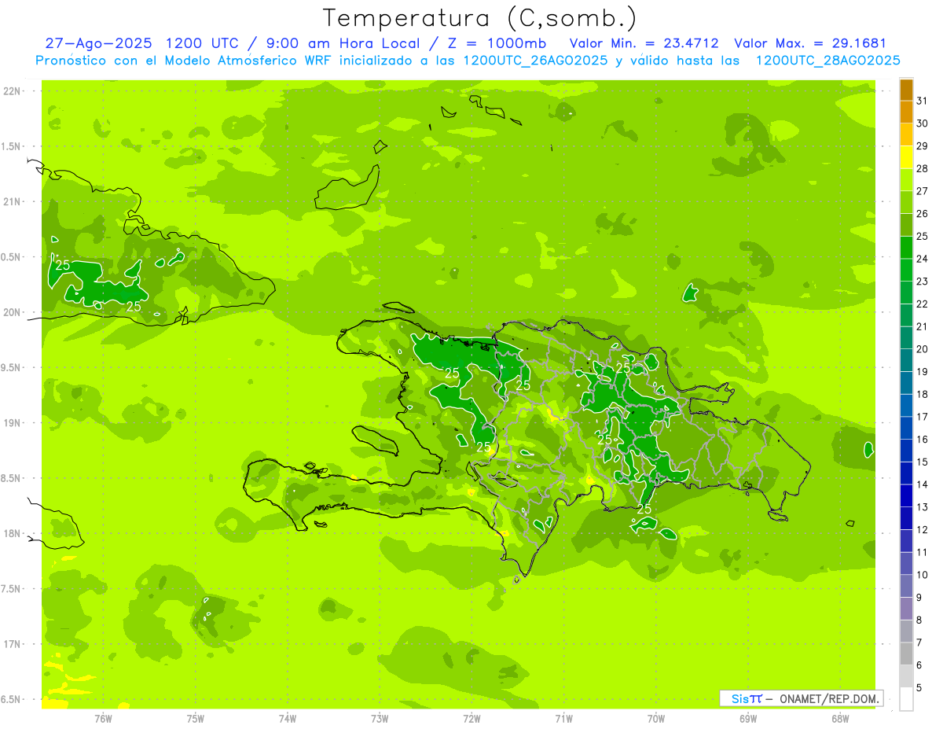
Task: Click the 22N latitude axis label
Action: (13, 91)
